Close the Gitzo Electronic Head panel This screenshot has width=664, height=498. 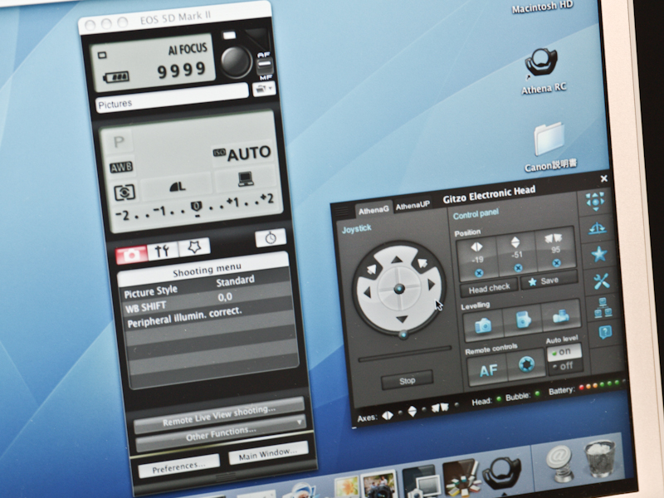click(604, 178)
